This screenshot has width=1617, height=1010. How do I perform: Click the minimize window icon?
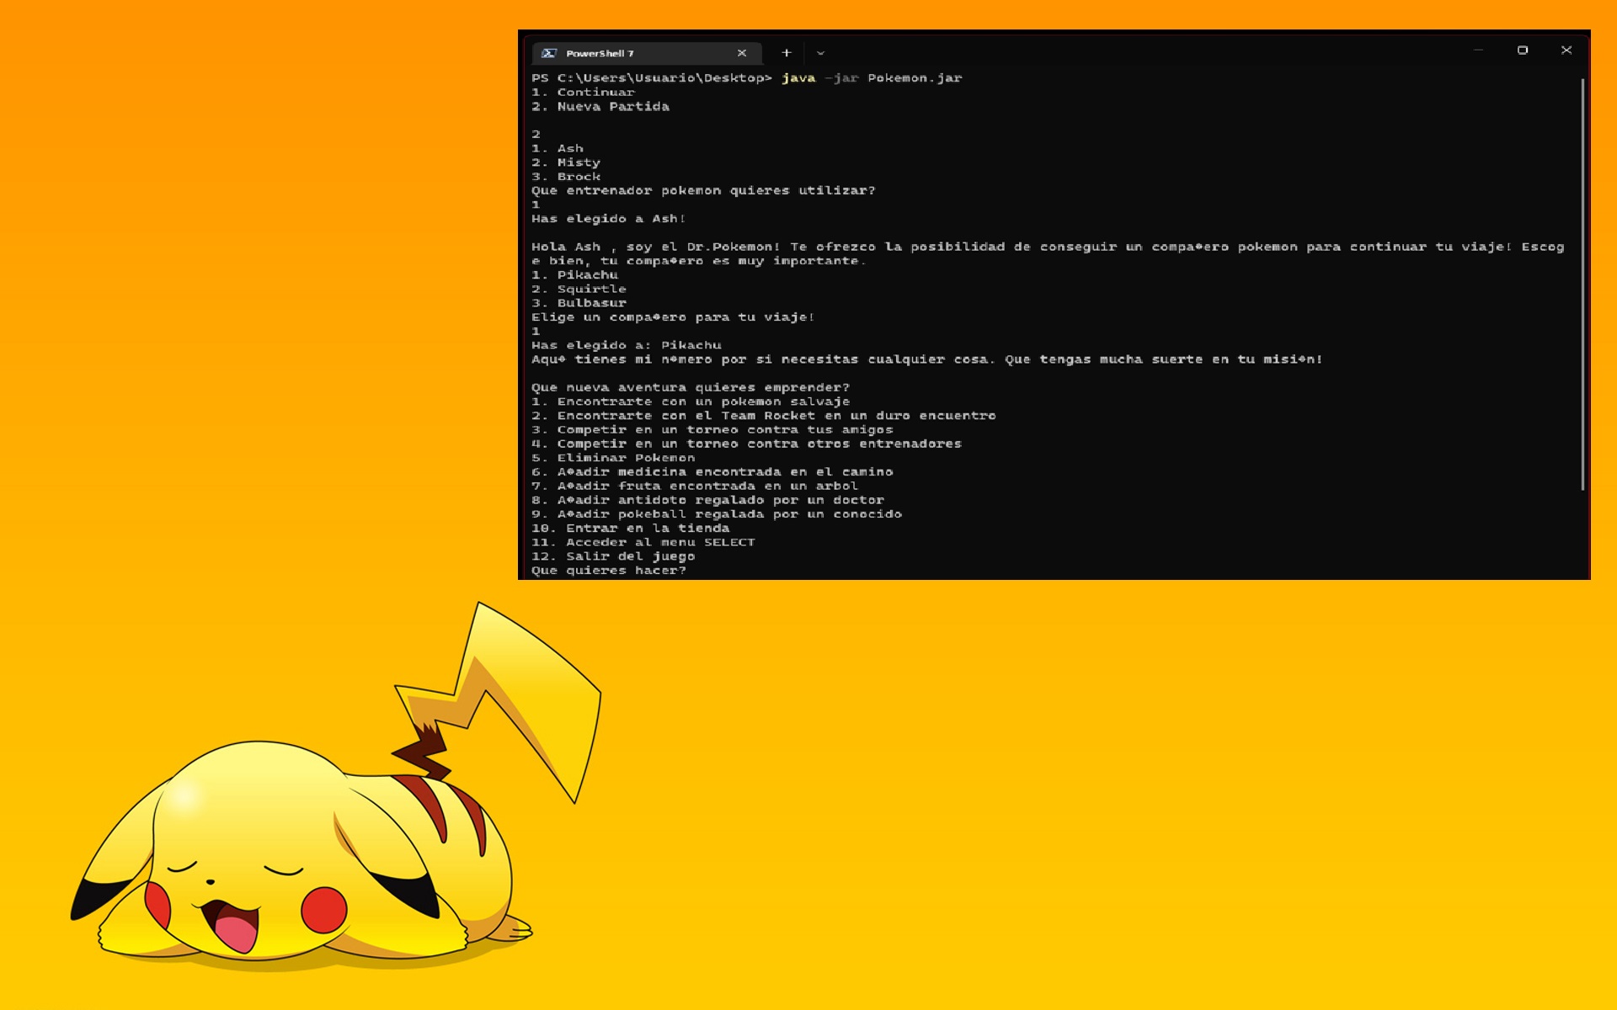tap(1476, 50)
